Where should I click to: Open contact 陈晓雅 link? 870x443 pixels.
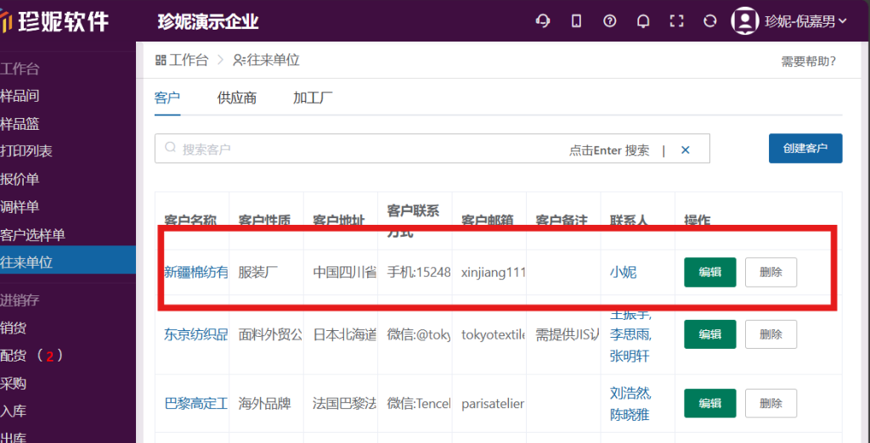coord(630,414)
